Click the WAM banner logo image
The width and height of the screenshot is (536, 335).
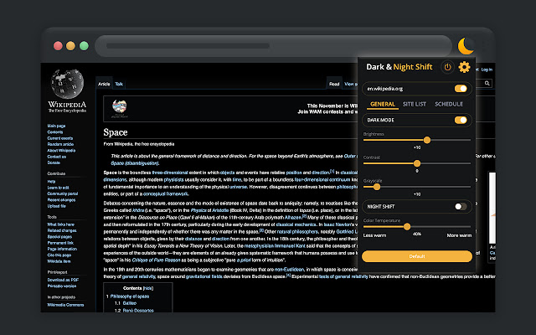[119, 108]
